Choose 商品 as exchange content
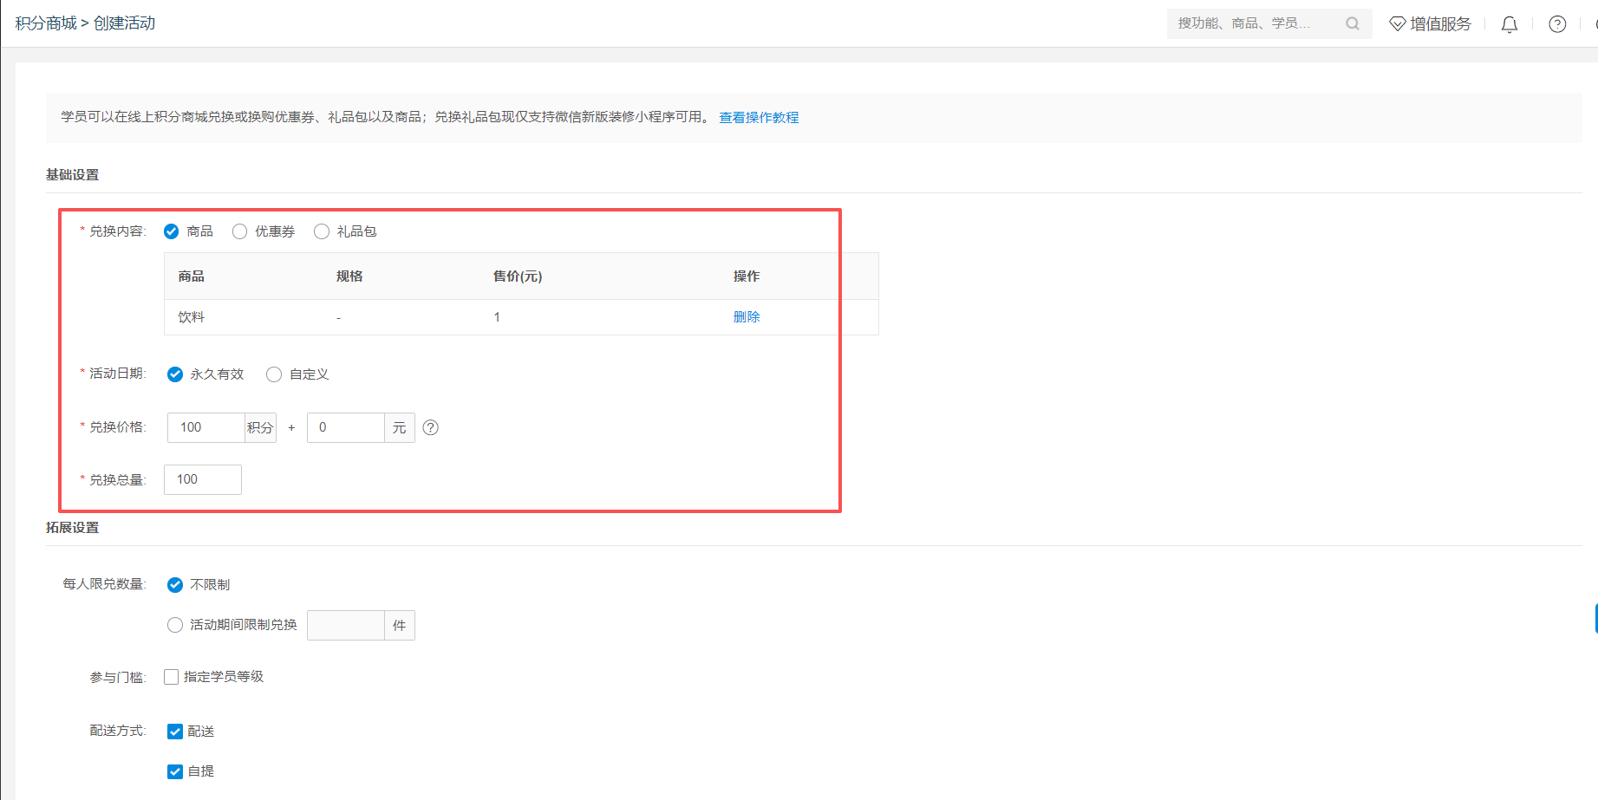The image size is (1598, 800). click(172, 231)
